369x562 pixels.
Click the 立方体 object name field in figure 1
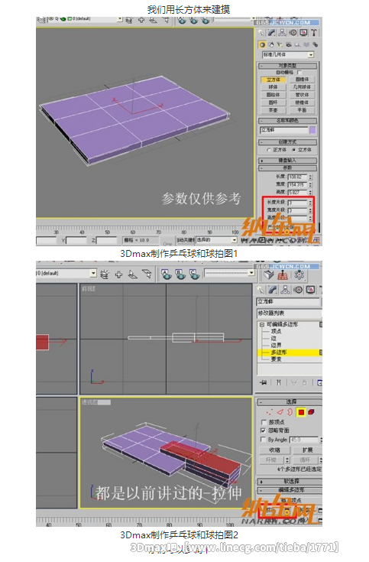click(x=284, y=130)
